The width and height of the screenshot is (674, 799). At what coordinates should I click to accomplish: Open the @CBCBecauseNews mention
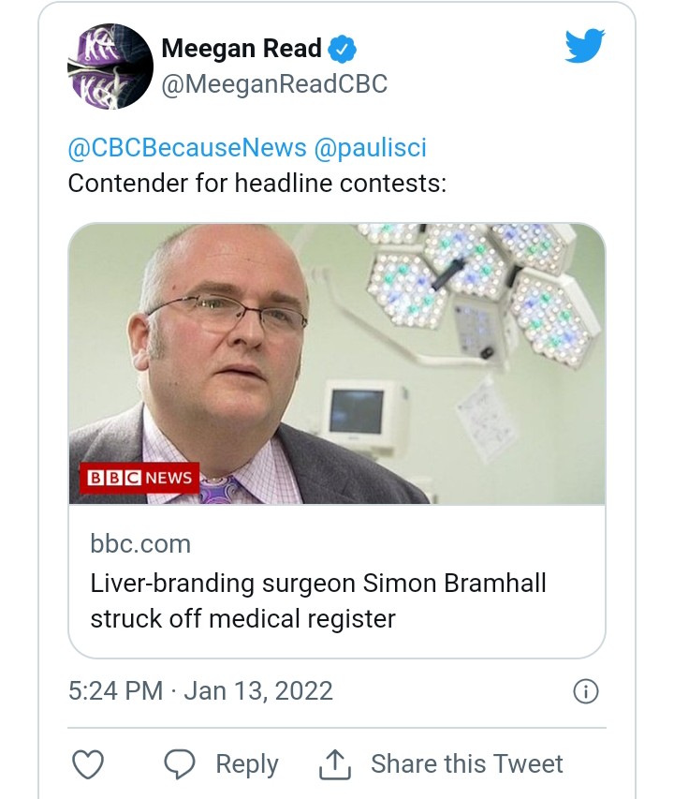tap(187, 147)
